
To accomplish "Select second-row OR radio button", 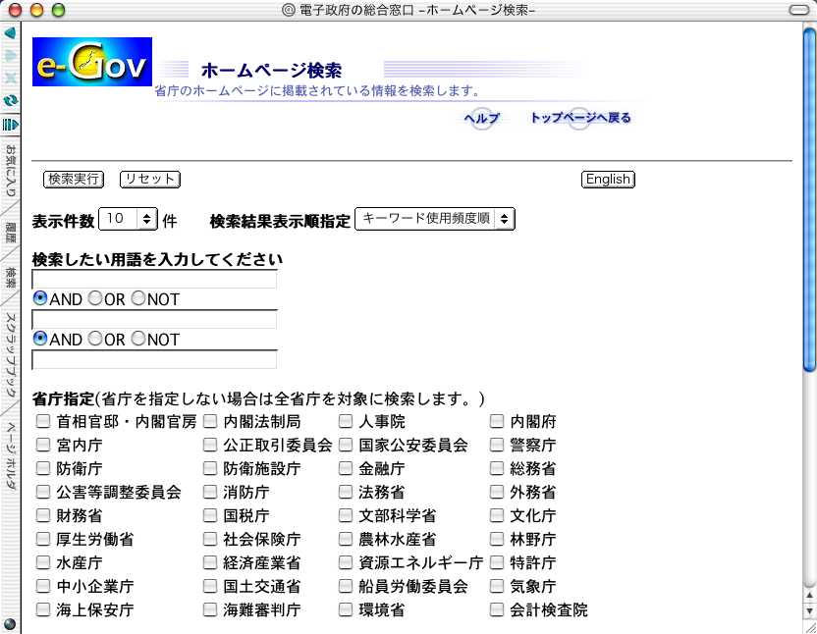I will click(x=95, y=339).
